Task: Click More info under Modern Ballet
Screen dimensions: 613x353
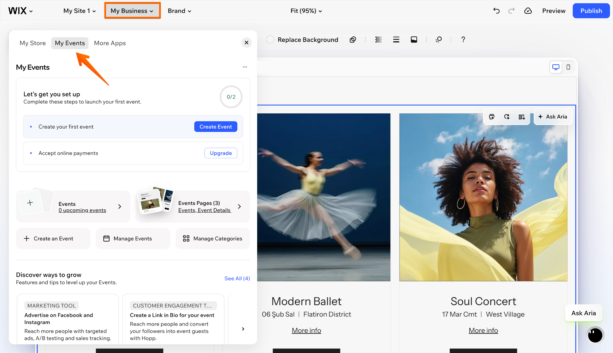Action: pyautogui.click(x=306, y=330)
